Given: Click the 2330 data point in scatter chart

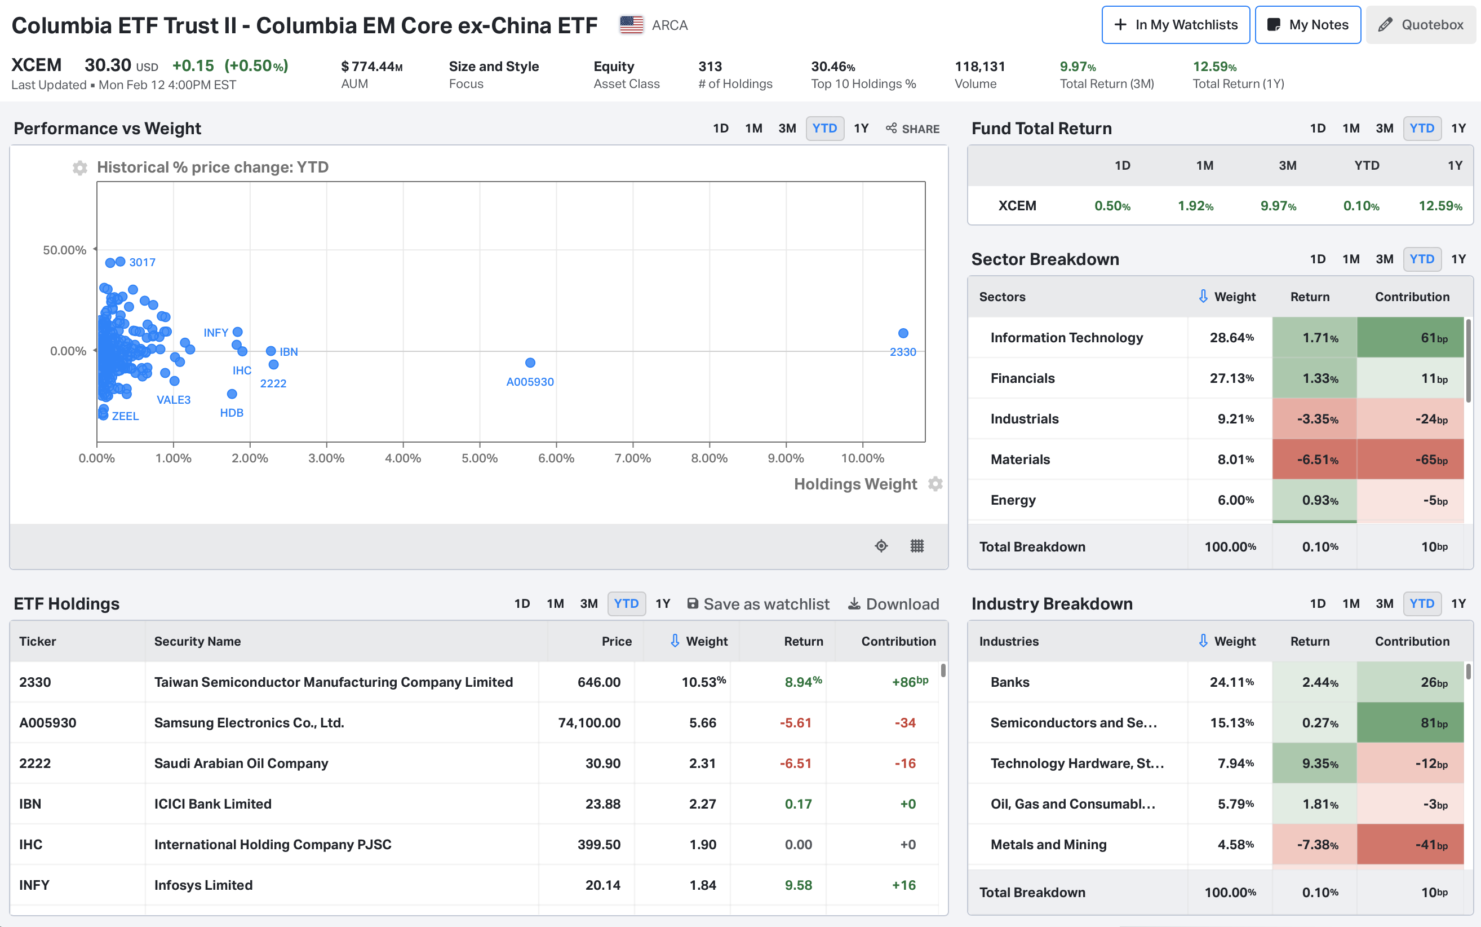Looking at the screenshot, I should pos(903,333).
